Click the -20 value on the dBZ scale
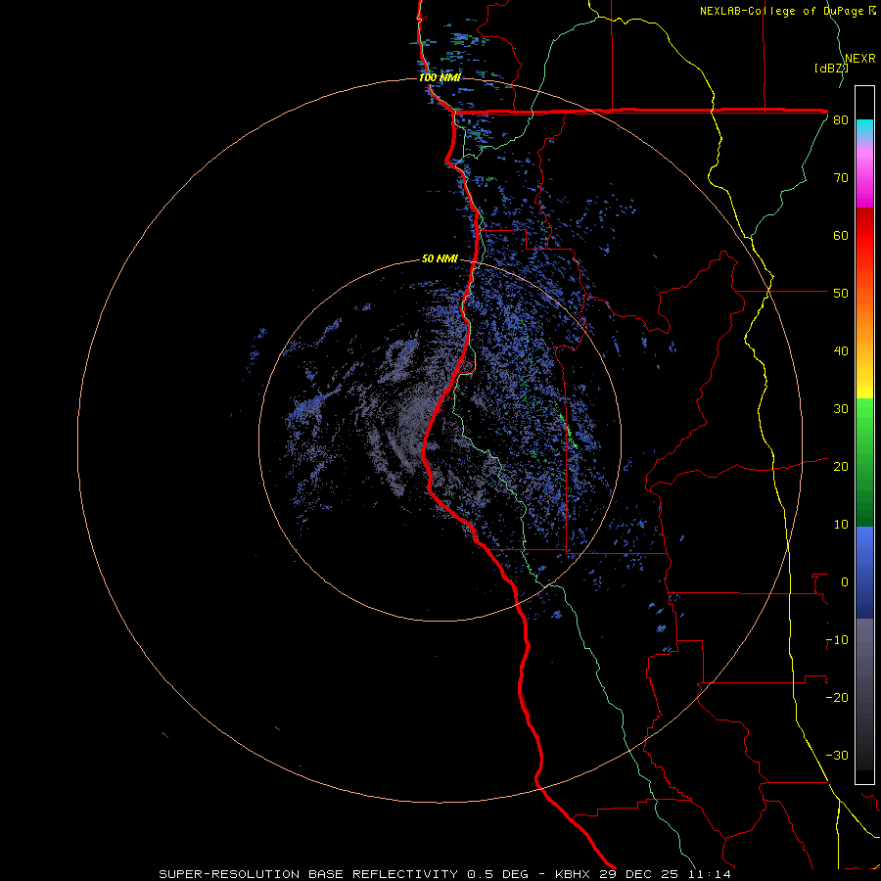 click(x=837, y=698)
